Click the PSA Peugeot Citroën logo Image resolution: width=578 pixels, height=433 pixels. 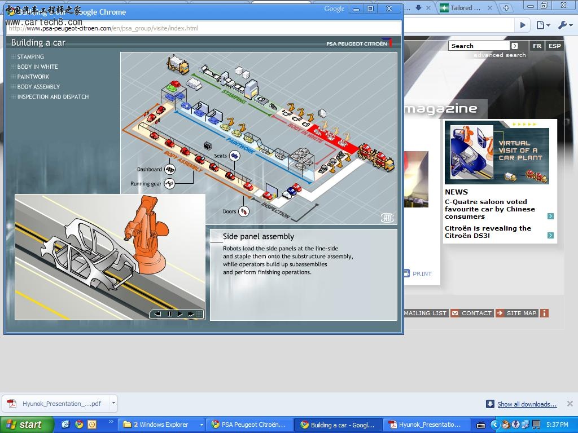pyautogui.click(x=358, y=43)
